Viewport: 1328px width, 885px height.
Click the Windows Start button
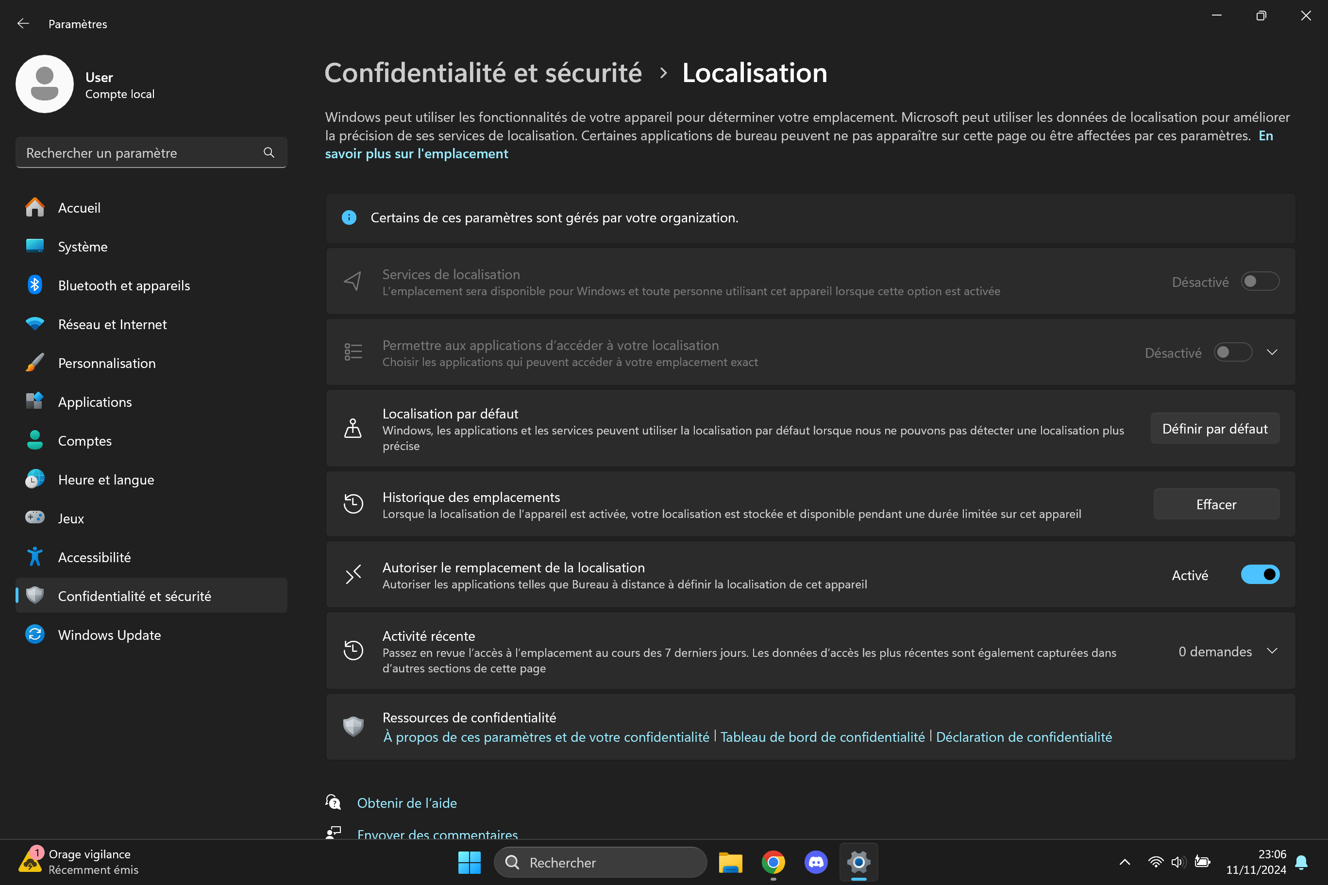tap(469, 862)
